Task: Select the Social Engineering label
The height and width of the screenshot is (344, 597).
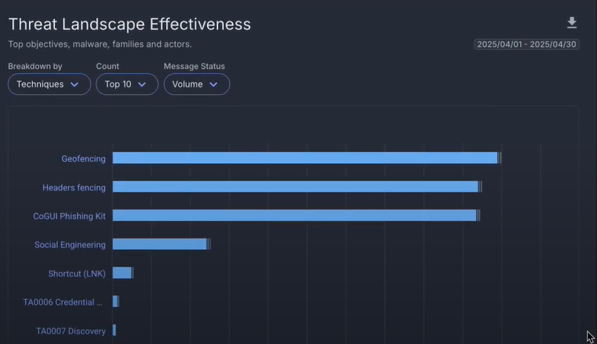Action: click(70, 245)
